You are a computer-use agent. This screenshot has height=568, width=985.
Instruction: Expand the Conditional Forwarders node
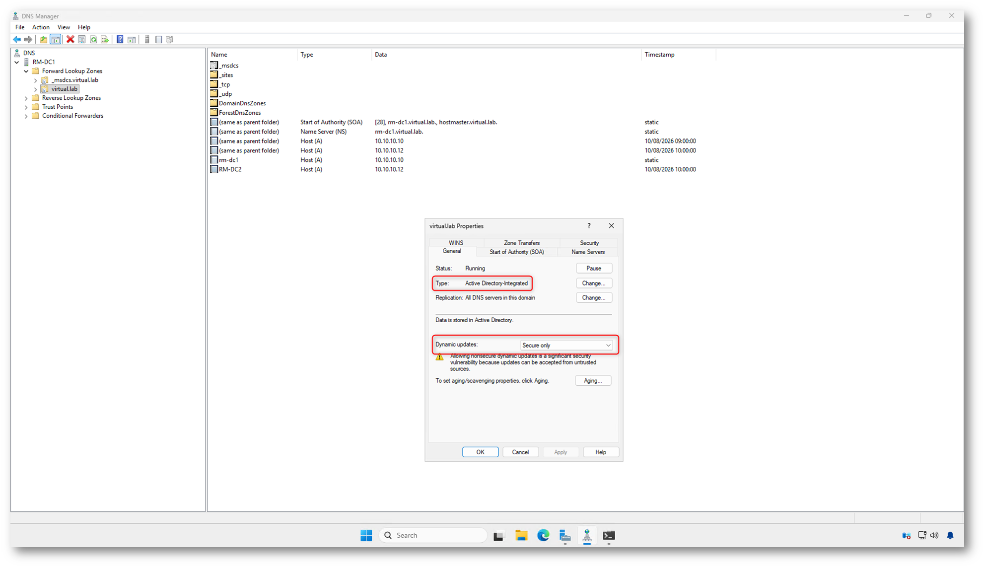26,116
